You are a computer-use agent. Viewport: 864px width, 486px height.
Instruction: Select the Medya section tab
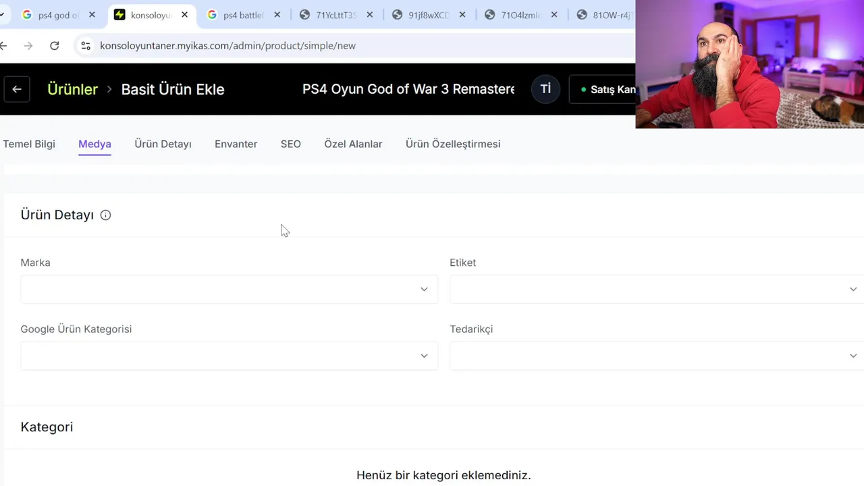(x=94, y=144)
